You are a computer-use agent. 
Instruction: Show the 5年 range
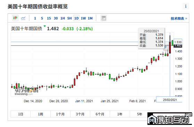pos(139,114)
